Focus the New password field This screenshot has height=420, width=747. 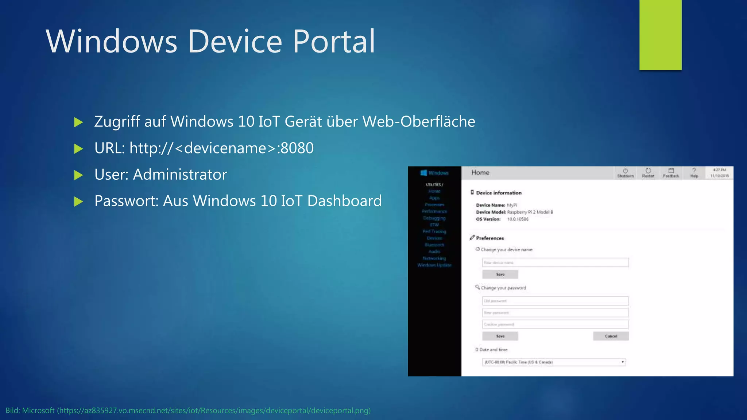tap(555, 312)
